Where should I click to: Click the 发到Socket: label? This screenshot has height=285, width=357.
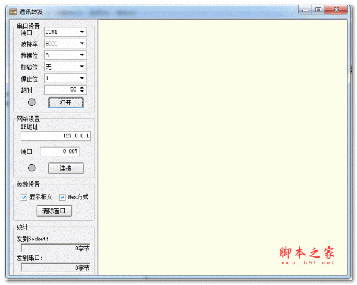click(32, 239)
